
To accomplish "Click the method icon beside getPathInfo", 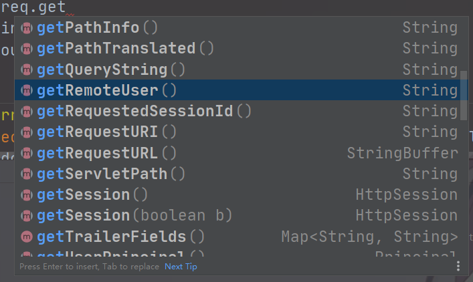I will pyautogui.click(x=27, y=28).
